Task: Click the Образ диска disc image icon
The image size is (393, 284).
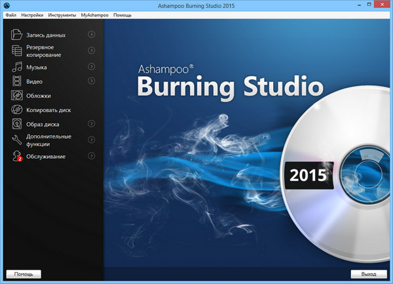Action: 17,124
